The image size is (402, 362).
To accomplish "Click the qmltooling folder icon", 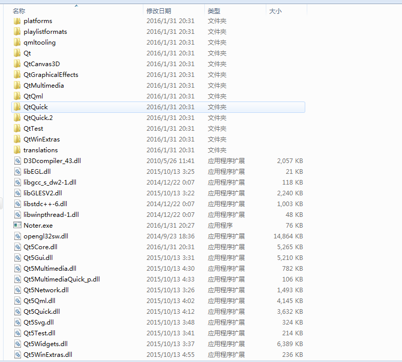I will 17,43.
